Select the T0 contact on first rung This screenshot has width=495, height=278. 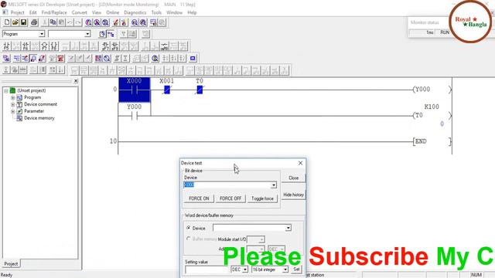point(200,90)
